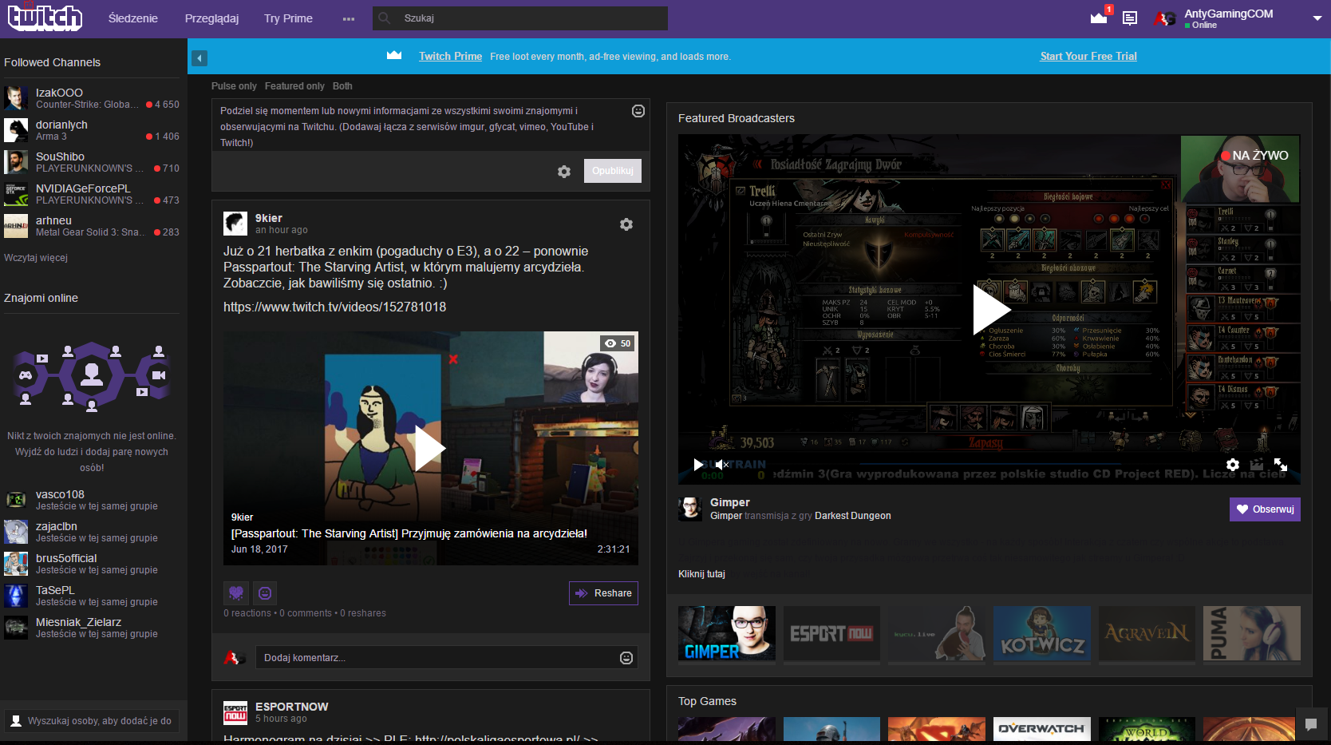Open the messages inbox icon in header
The image size is (1331, 745).
tap(1130, 18)
